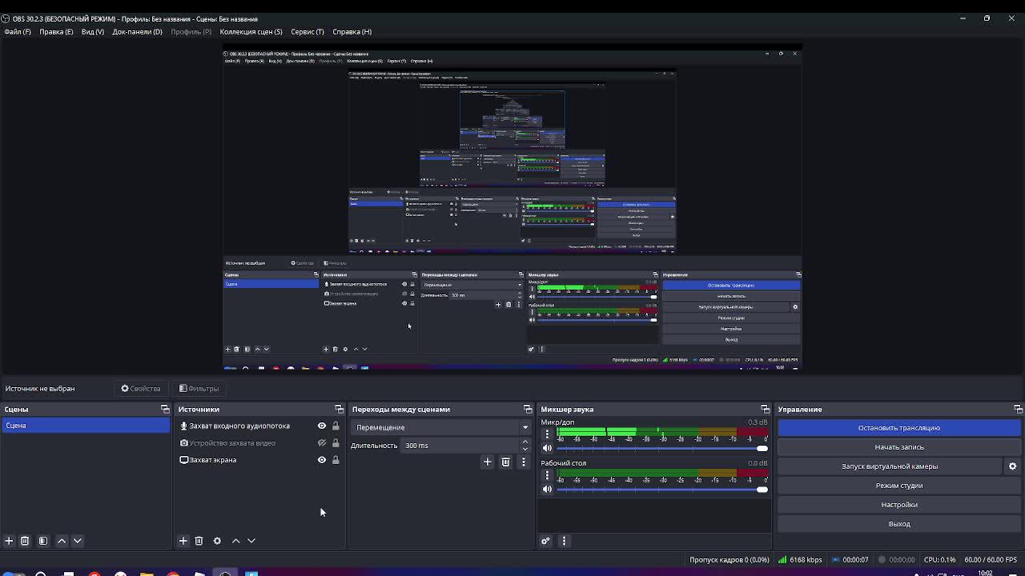Open Файл menu
This screenshot has height=576, width=1025.
pyautogui.click(x=18, y=32)
